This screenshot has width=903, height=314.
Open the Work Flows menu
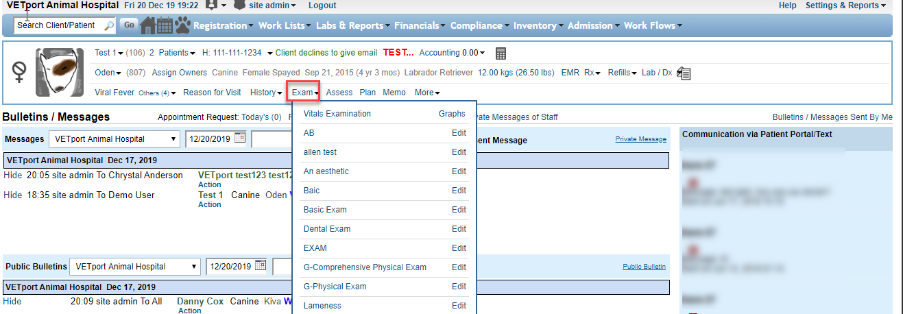point(653,25)
